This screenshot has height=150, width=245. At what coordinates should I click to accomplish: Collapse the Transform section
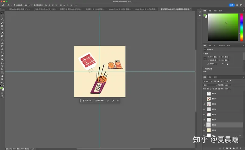(204, 54)
